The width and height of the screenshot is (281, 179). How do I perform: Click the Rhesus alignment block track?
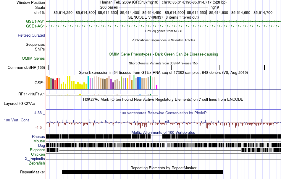point(164,136)
